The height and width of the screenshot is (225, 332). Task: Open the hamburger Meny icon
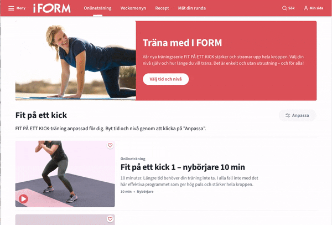click(11, 8)
